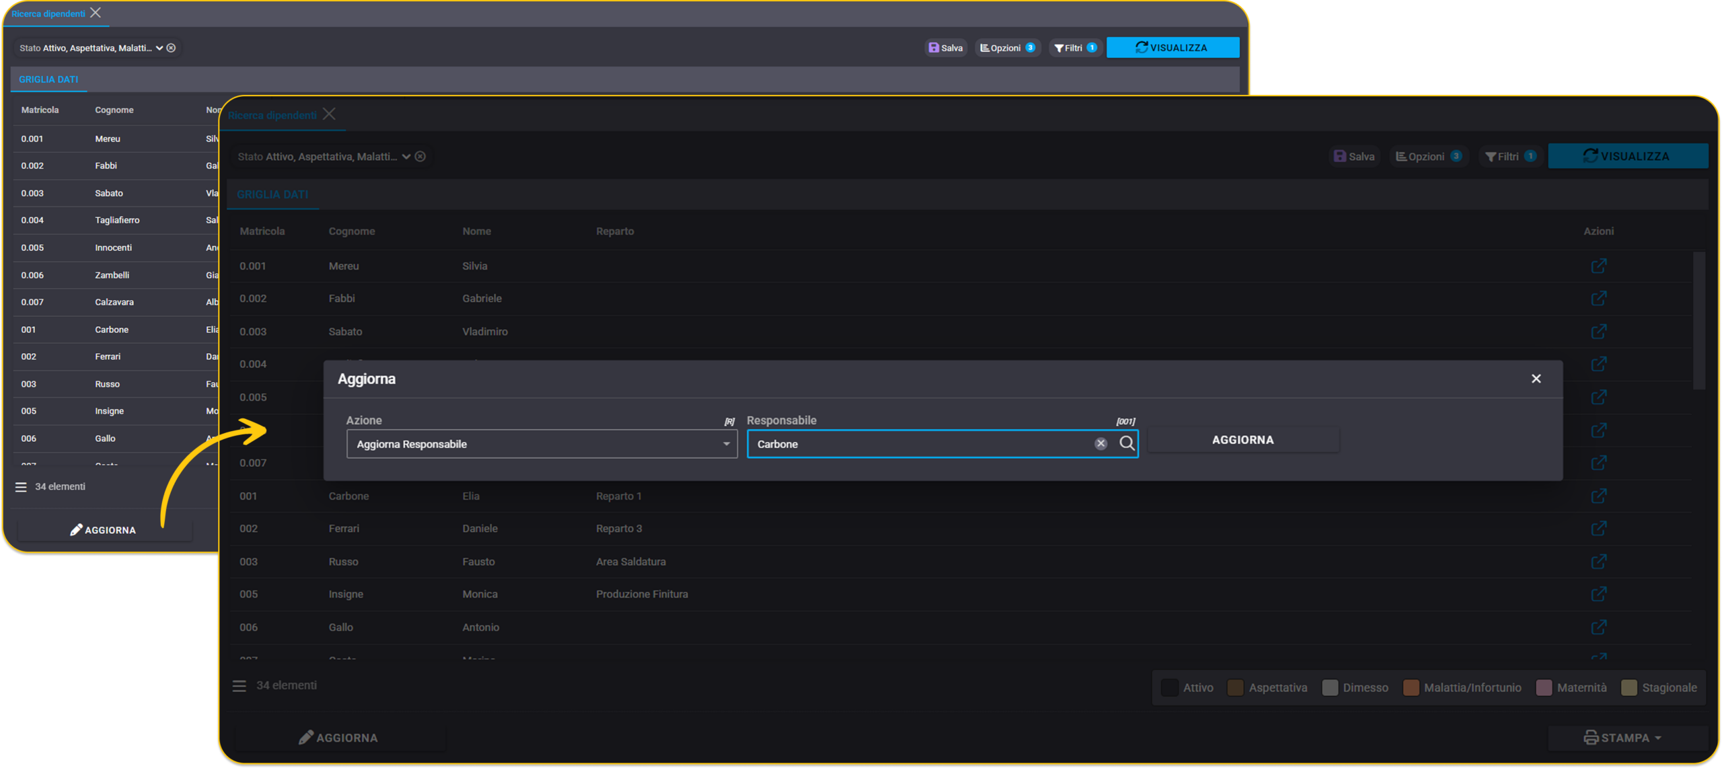The image size is (1722, 768).
Task: Open the action link icon for Mereu Silvia
Action: (1599, 266)
